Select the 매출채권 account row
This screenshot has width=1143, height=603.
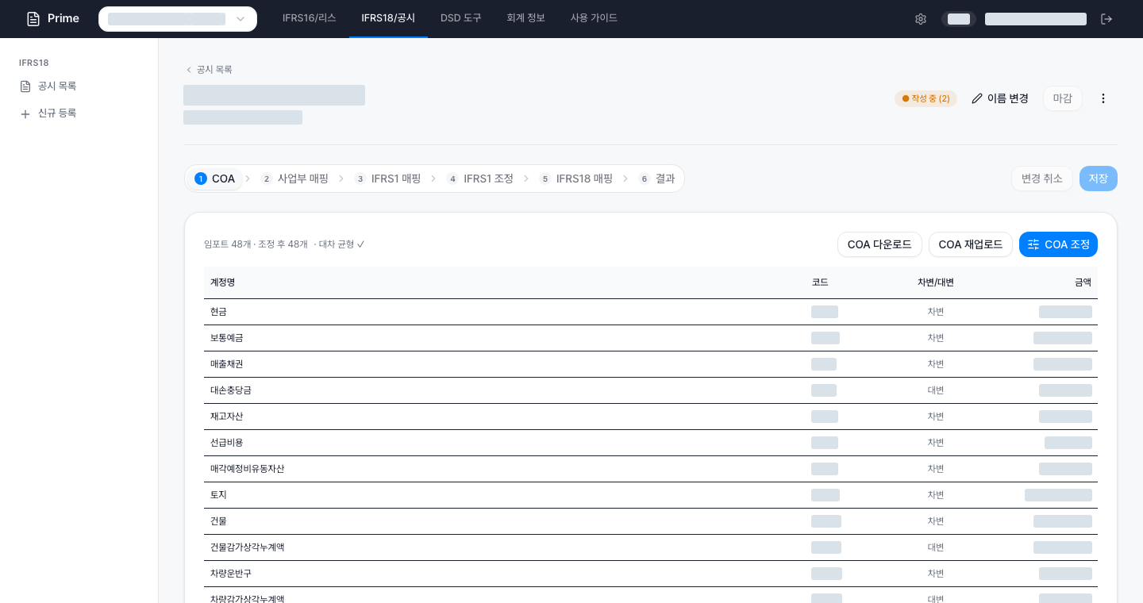pos(651,364)
